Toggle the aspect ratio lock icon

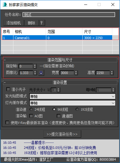tap(41, 73)
